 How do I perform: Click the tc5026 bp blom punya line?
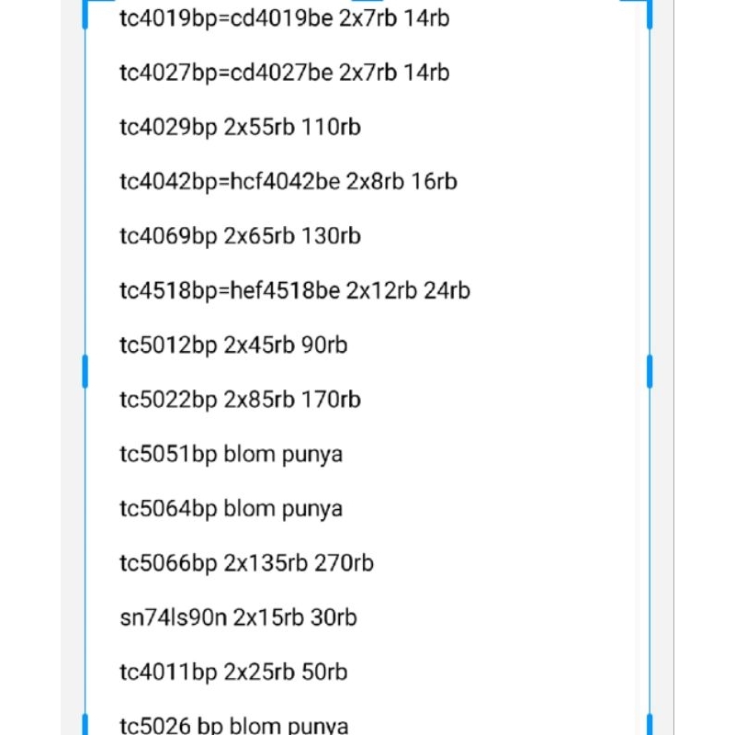click(233, 726)
